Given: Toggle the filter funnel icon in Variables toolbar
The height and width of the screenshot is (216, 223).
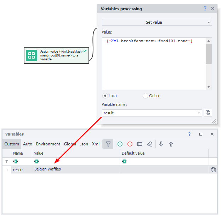Looking at the screenshot, I should tap(108, 144).
